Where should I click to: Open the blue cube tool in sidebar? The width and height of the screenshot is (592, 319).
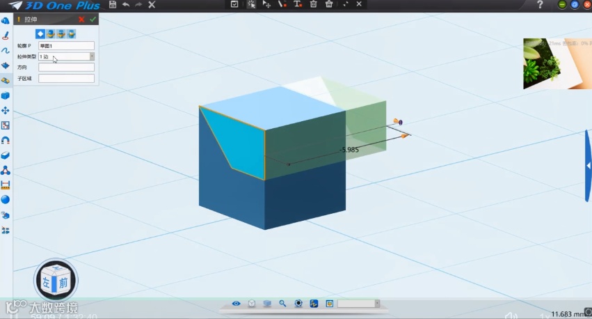coord(6,95)
